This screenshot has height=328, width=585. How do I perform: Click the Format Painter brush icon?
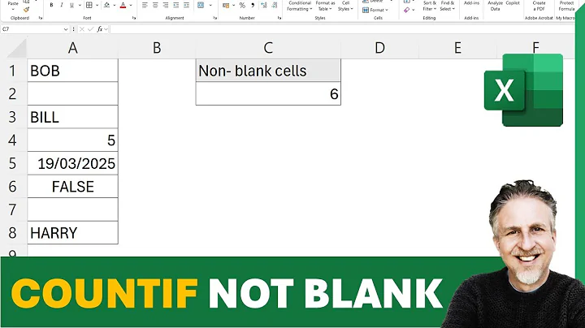26,9
